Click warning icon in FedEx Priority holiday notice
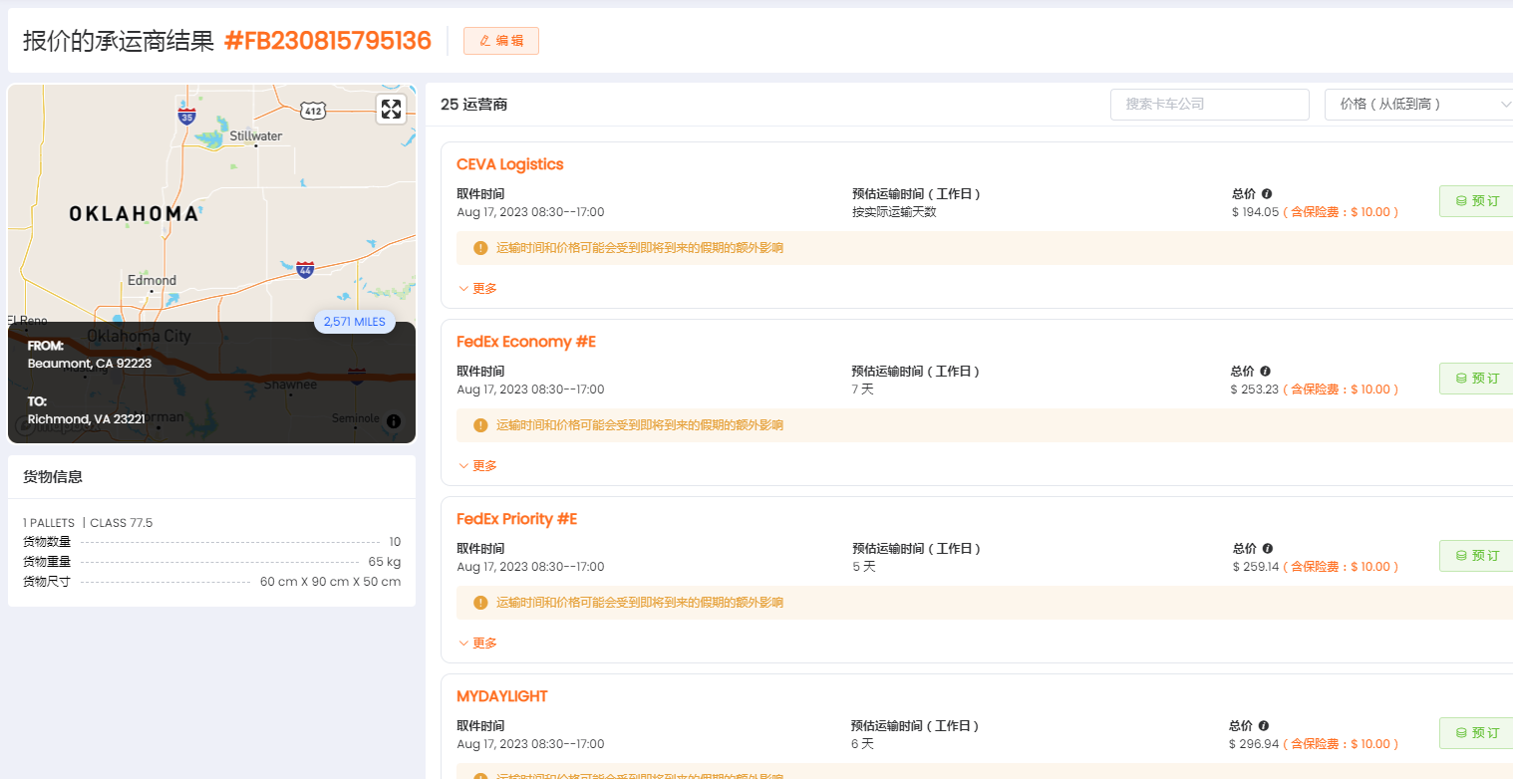Viewport: 1513px width, 779px height. 480,603
